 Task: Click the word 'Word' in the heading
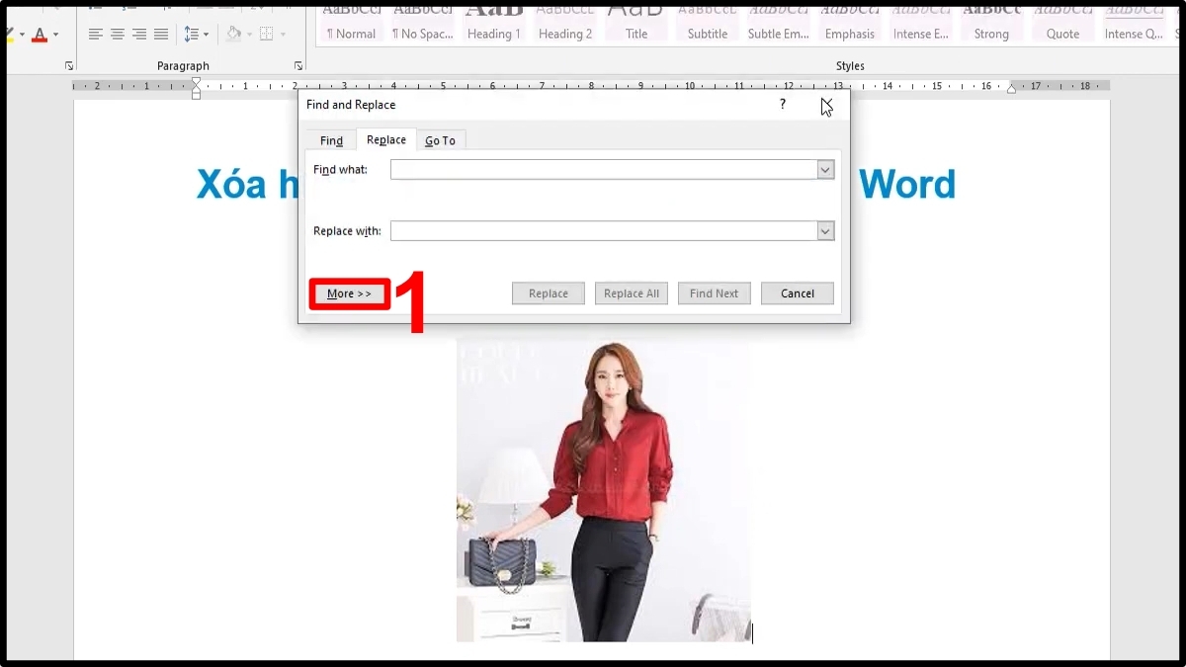[907, 185]
